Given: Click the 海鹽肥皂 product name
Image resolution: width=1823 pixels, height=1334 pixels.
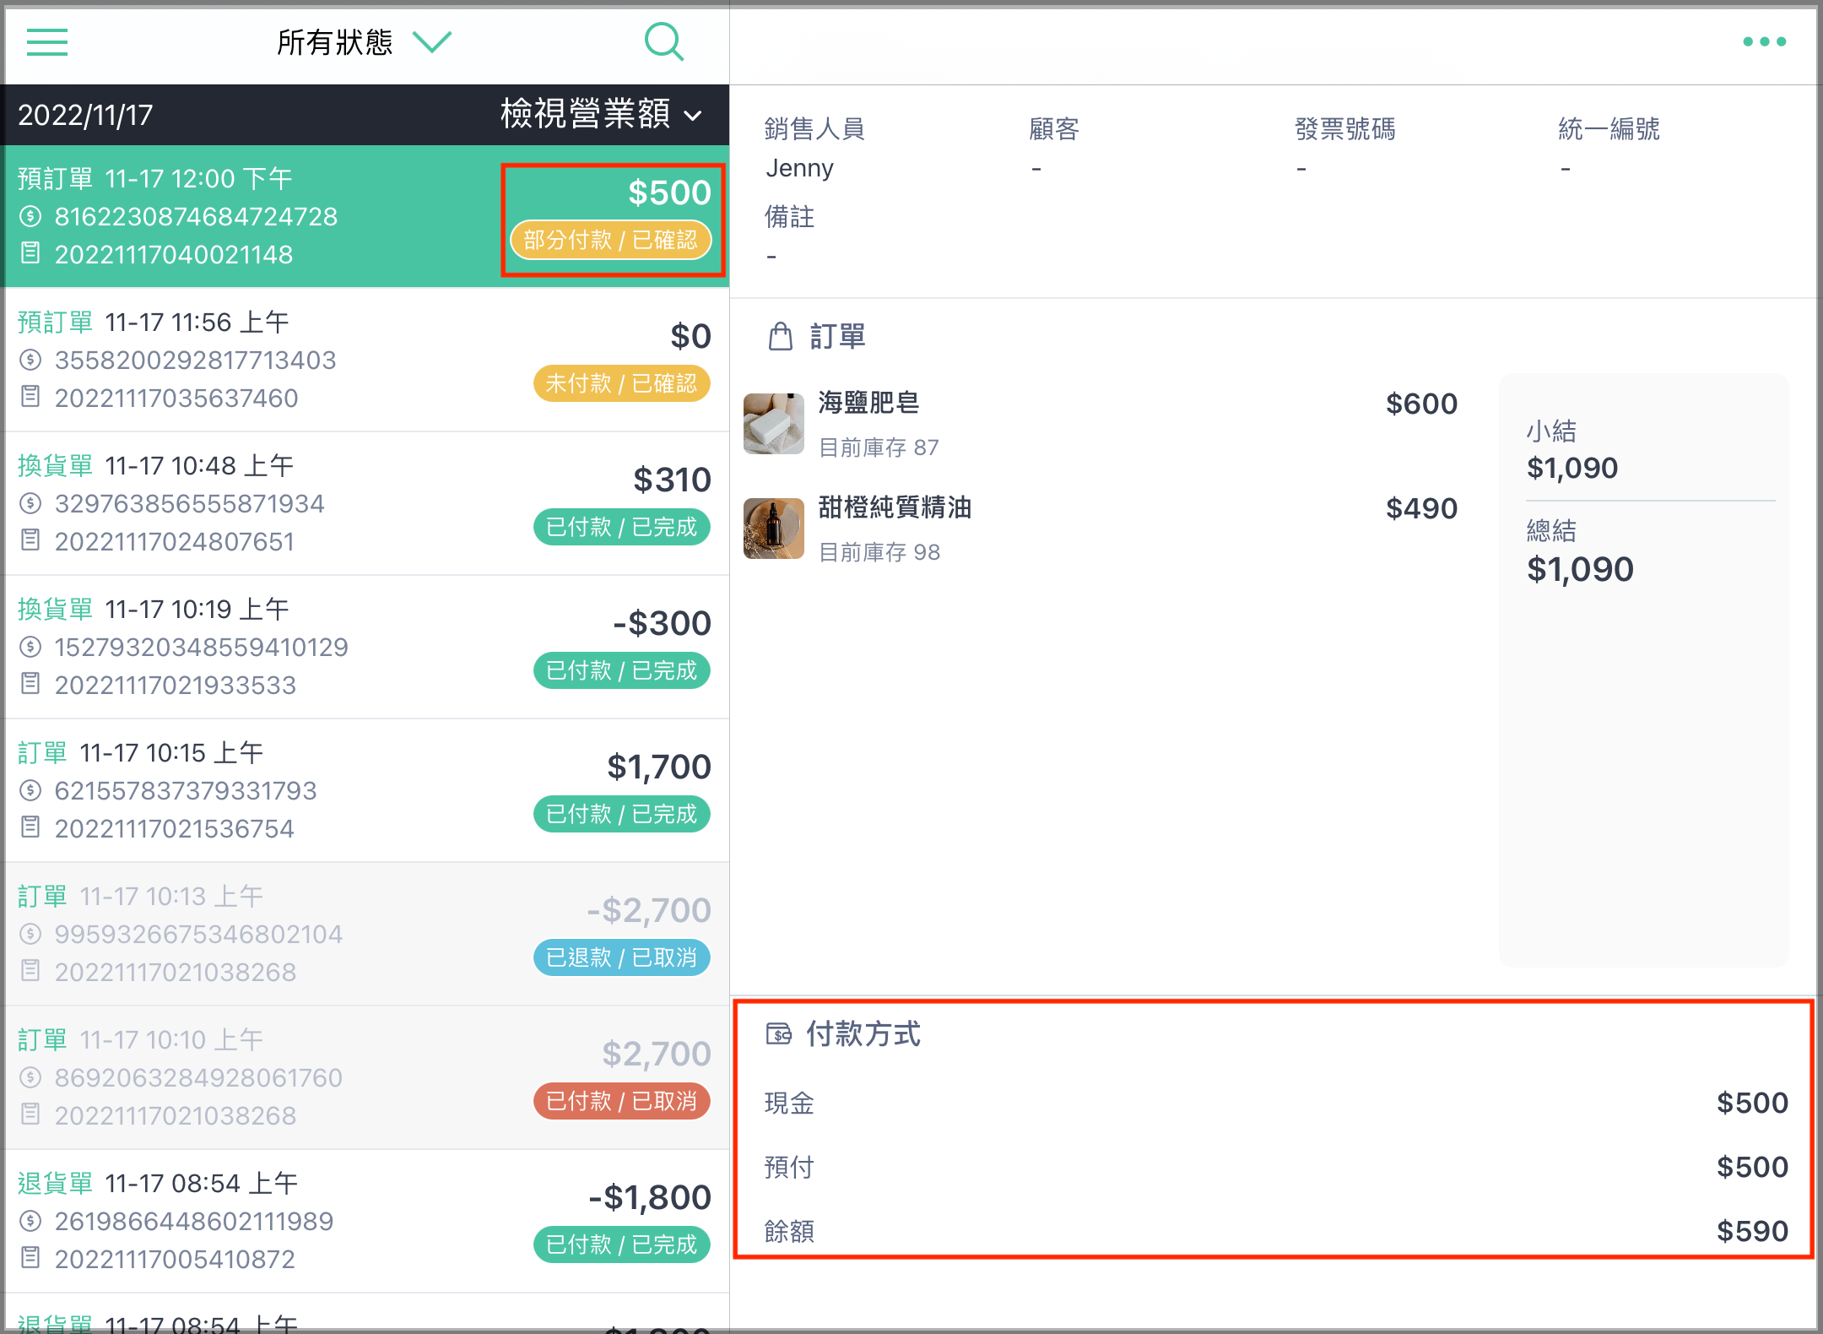Looking at the screenshot, I should (868, 403).
